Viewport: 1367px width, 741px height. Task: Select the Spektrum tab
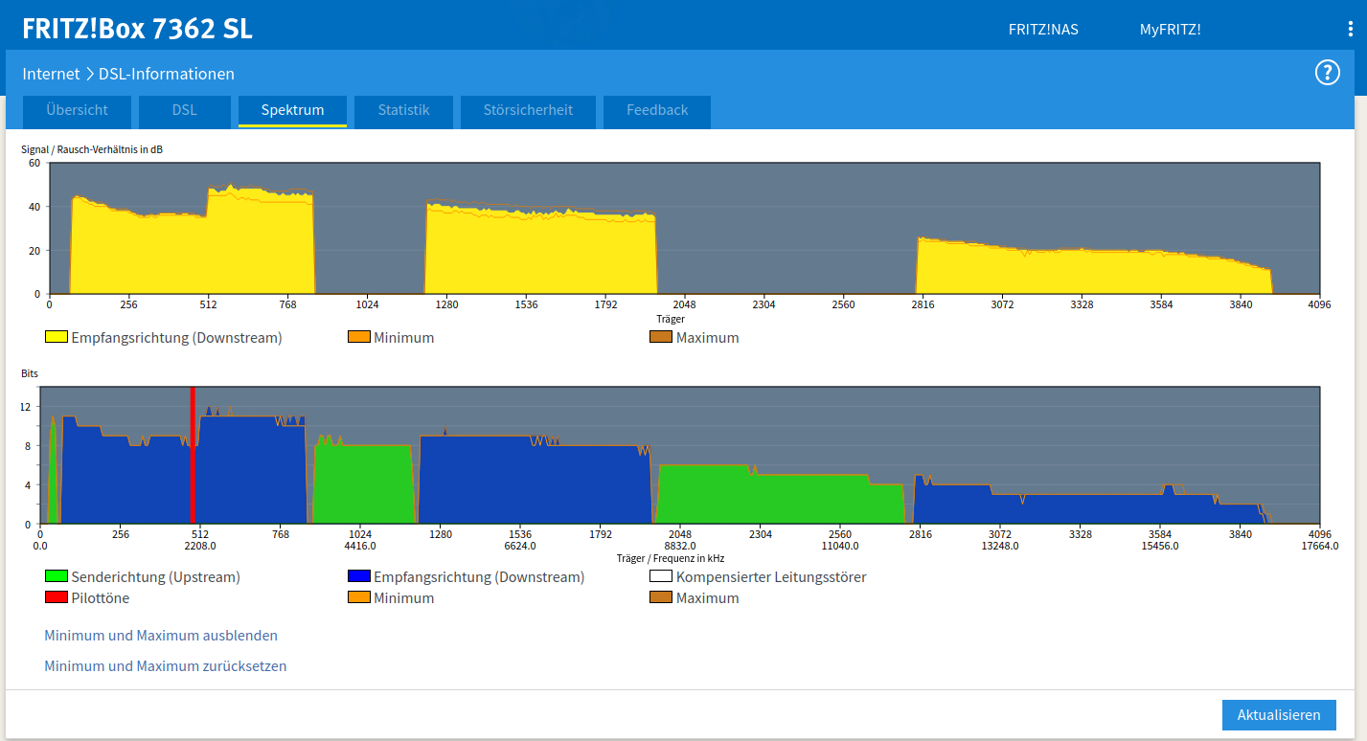pos(292,110)
